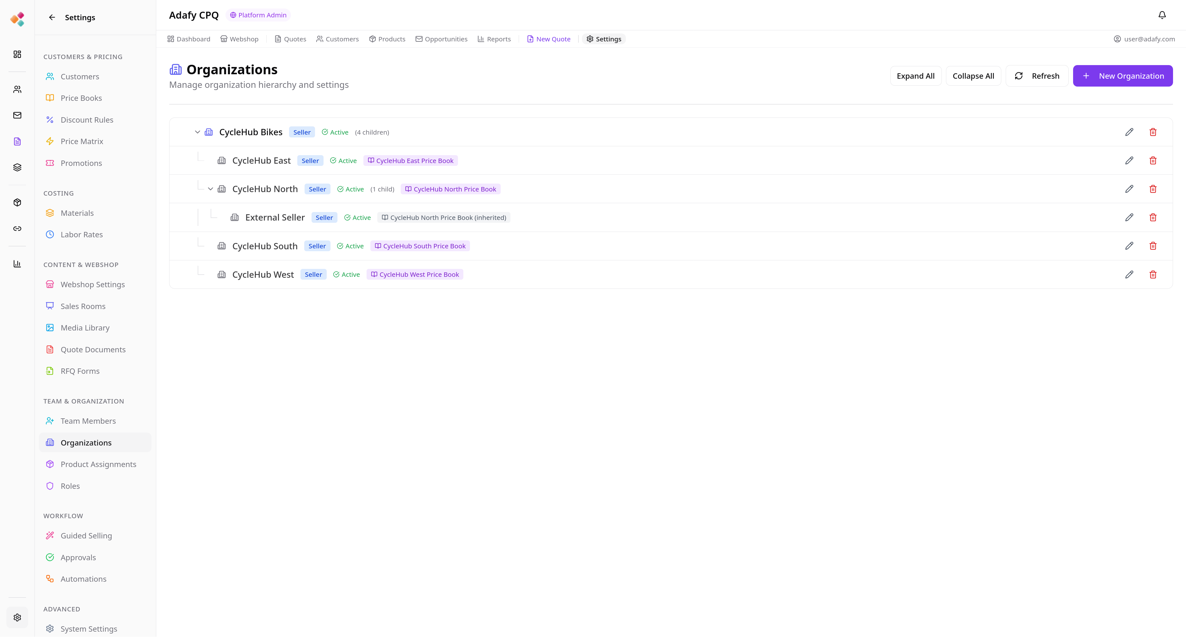Open the layers icon in left rail
The width and height of the screenshot is (1186, 637).
[x=17, y=167]
